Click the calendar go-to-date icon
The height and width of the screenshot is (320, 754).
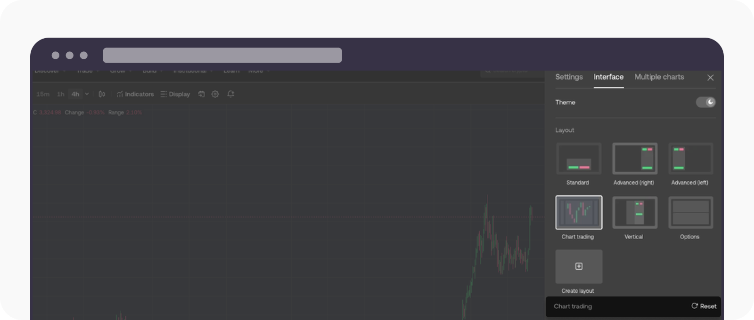coord(202,94)
